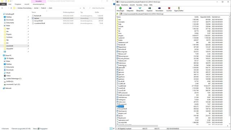
Task: Click the Löschen delete icon in 7-Zip
Action: tap(169, 8)
